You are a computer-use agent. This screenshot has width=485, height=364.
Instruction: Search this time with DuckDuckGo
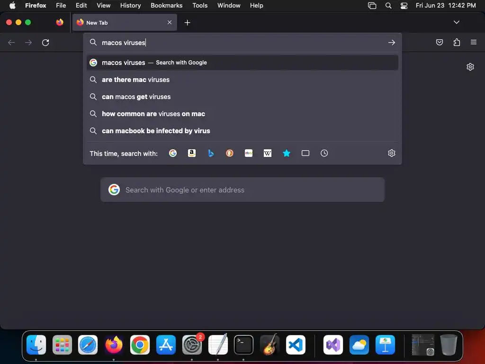point(230,153)
